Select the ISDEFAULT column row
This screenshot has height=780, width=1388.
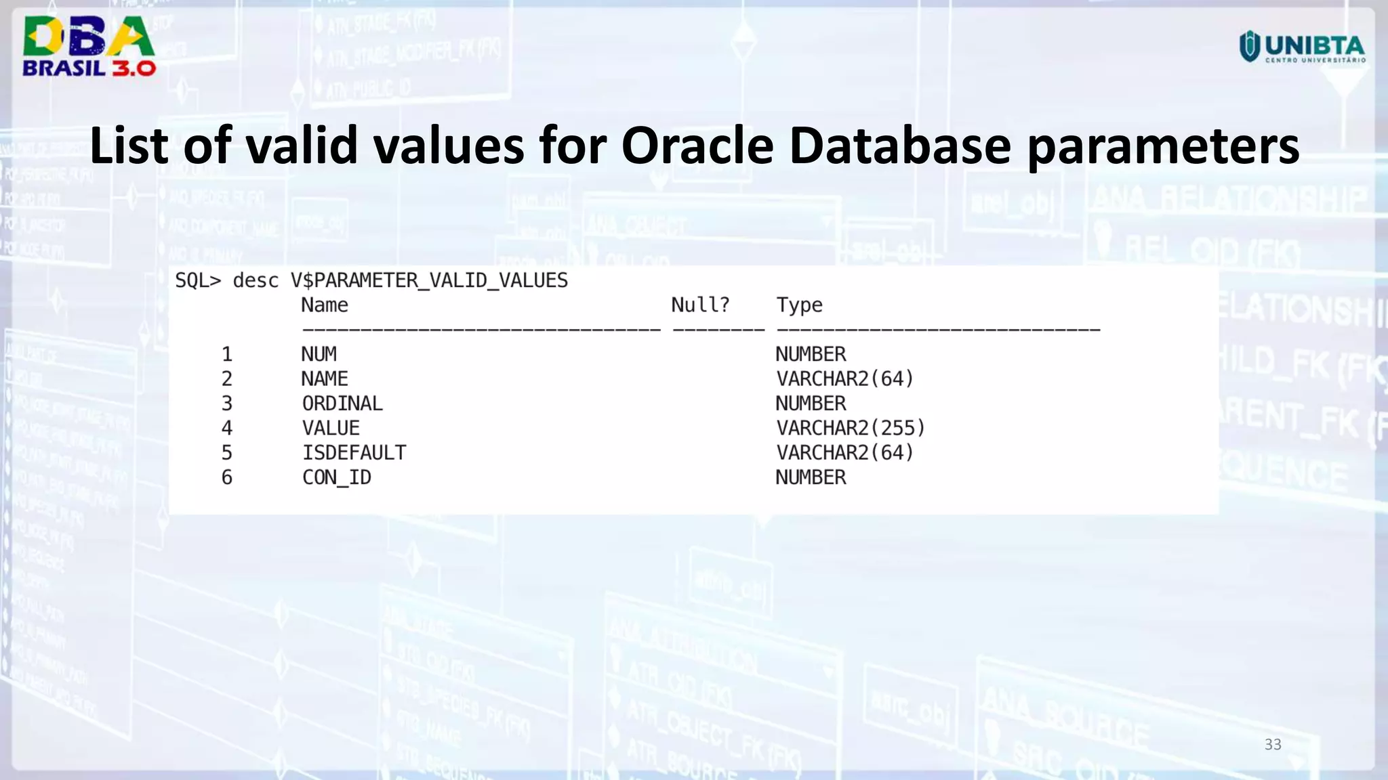tap(354, 452)
